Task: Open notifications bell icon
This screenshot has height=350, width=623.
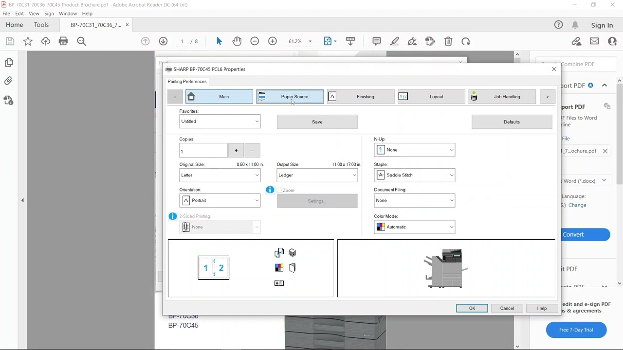Action: pyautogui.click(x=575, y=25)
